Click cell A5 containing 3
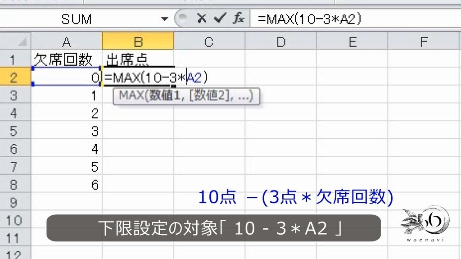The height and width of the screenshot is (259, 461). click(x=67, y=130)
